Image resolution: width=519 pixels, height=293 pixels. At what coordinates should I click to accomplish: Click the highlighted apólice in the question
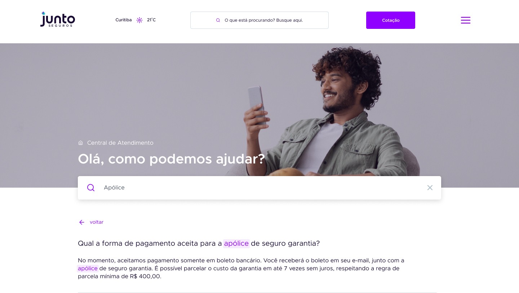236,244
